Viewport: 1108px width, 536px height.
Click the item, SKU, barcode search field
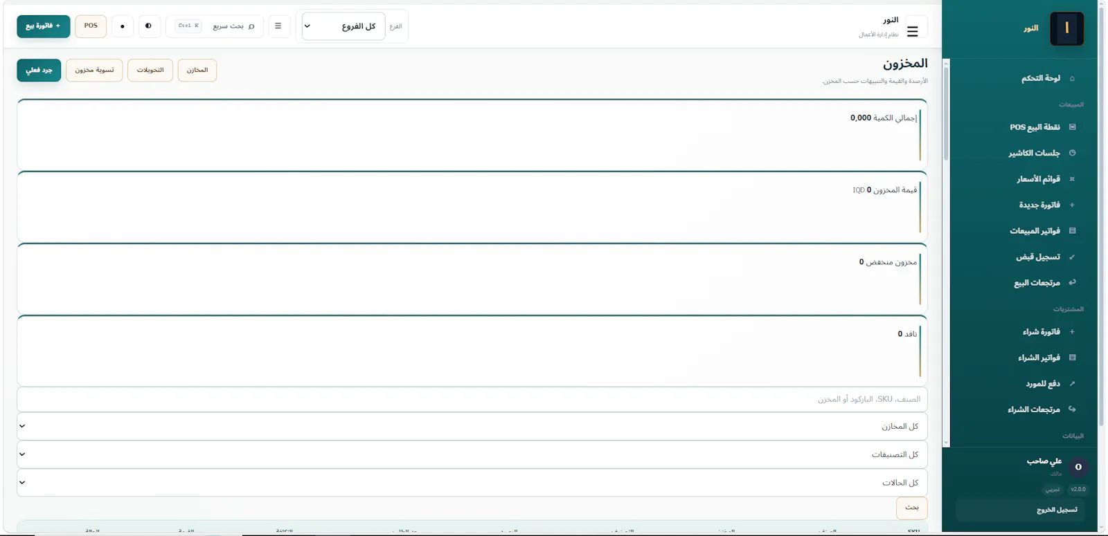pos(472,400)
